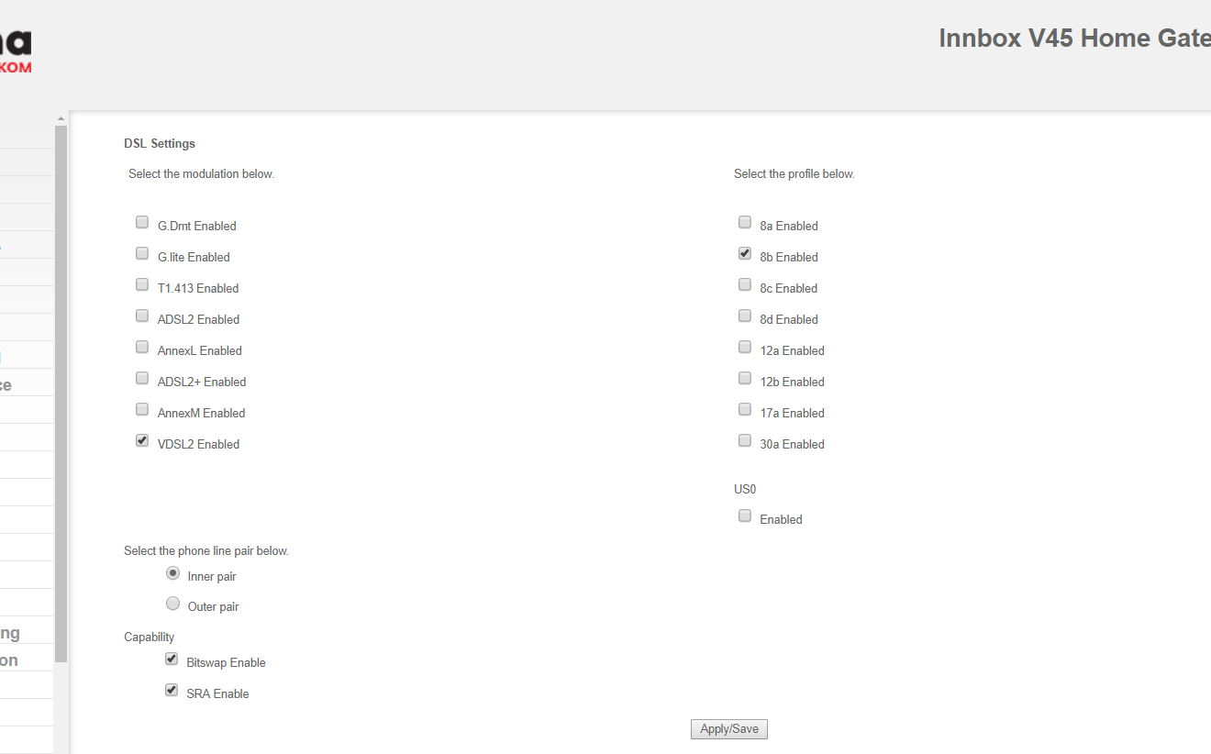Uncheck the 8b Enabled profile
The width and height of the screenshot is (1211, 754).
745,253
